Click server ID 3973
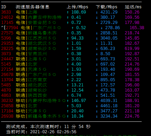 click(x=6, y=54)
